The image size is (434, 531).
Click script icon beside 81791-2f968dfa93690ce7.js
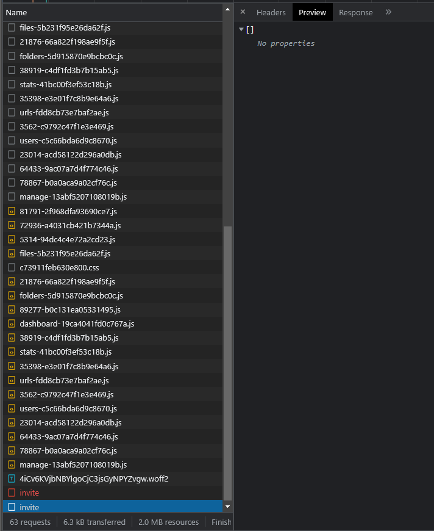pyautogui.click(x=12, y=211)
